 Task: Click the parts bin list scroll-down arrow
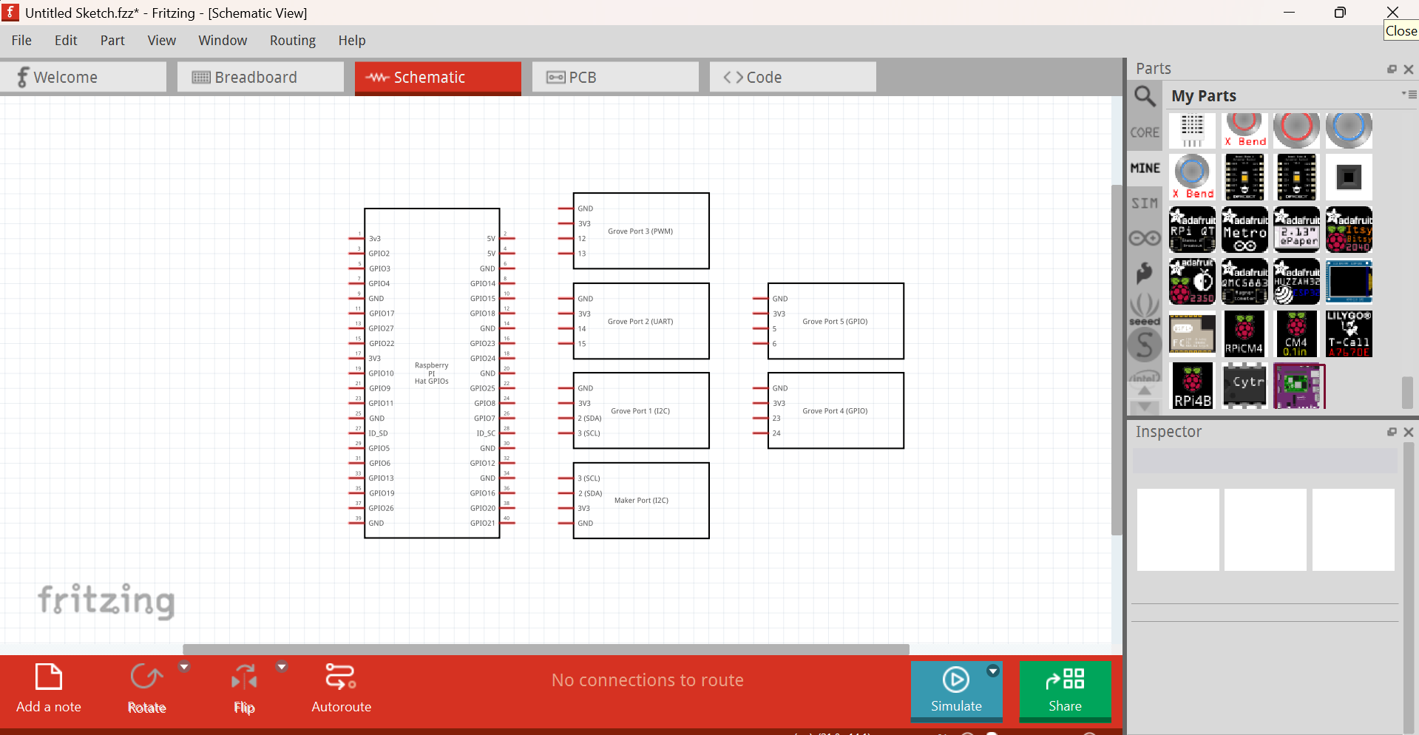coord(1144,407)
